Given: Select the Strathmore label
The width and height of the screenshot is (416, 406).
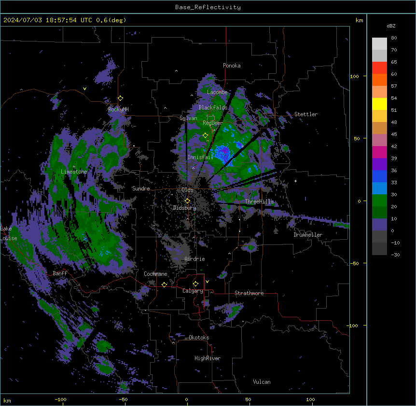Looking at the screenshot, I should pyautogui.click(x=249, y=293).
